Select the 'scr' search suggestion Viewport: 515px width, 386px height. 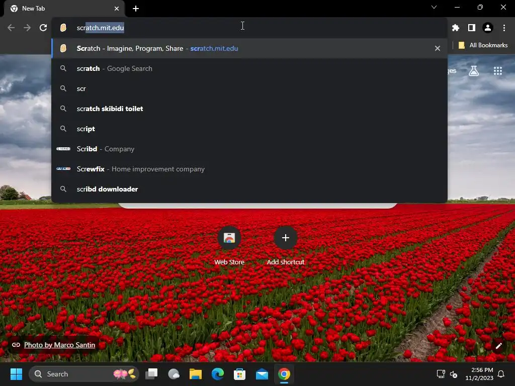coord(249,88)
